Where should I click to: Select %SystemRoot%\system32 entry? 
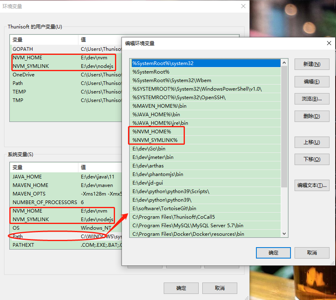click(205, 63)
